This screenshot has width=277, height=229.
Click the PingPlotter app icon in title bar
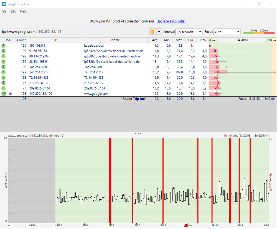pyautogui.click(x=4, y=4)
